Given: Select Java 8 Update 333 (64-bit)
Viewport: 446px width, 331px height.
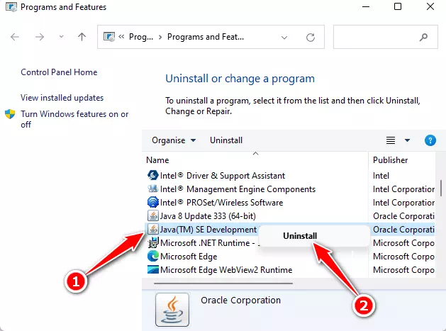Looking at the screenshot, I should click(208, 216).
